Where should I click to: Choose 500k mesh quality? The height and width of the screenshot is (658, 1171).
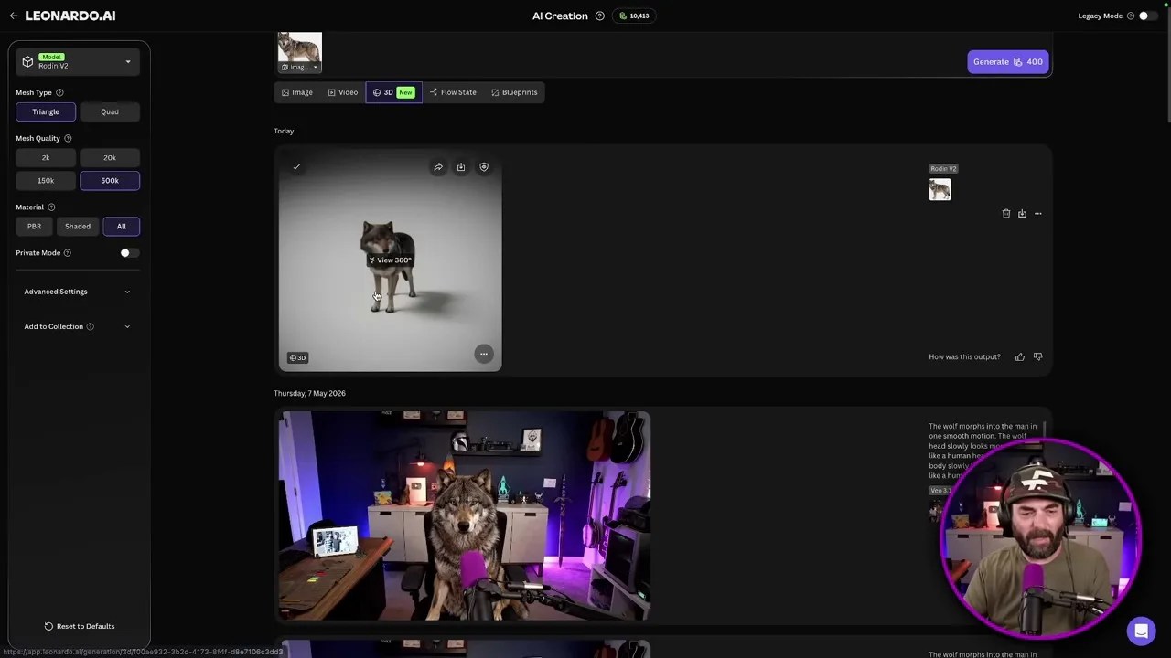click(x=110, y=180)
